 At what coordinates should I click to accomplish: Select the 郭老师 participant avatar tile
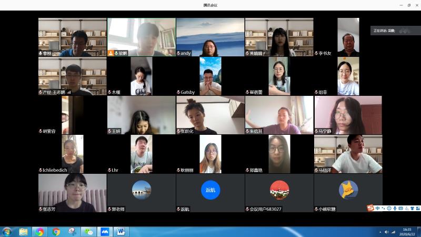coord(141,190)
